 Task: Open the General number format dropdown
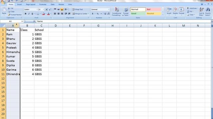point(109,10)
